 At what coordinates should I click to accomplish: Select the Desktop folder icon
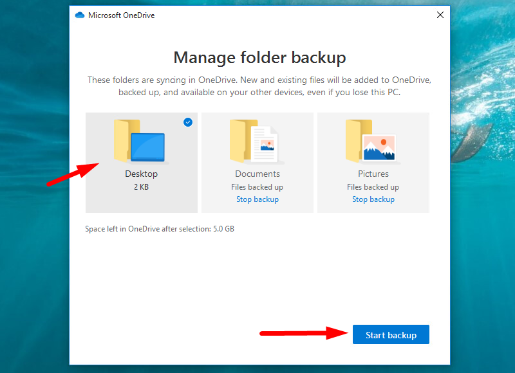click(140, 140)
